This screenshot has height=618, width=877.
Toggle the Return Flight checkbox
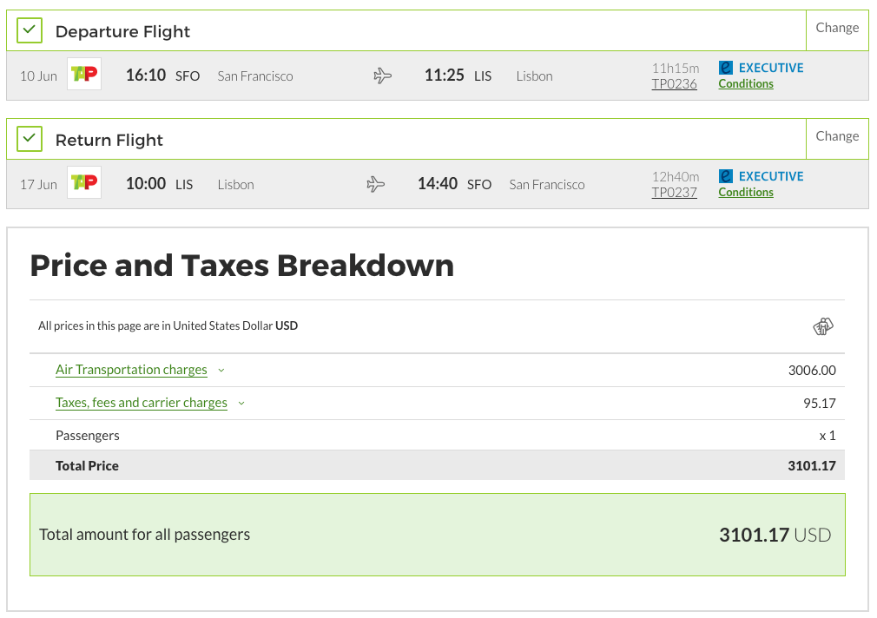click(x=30, y=140)
